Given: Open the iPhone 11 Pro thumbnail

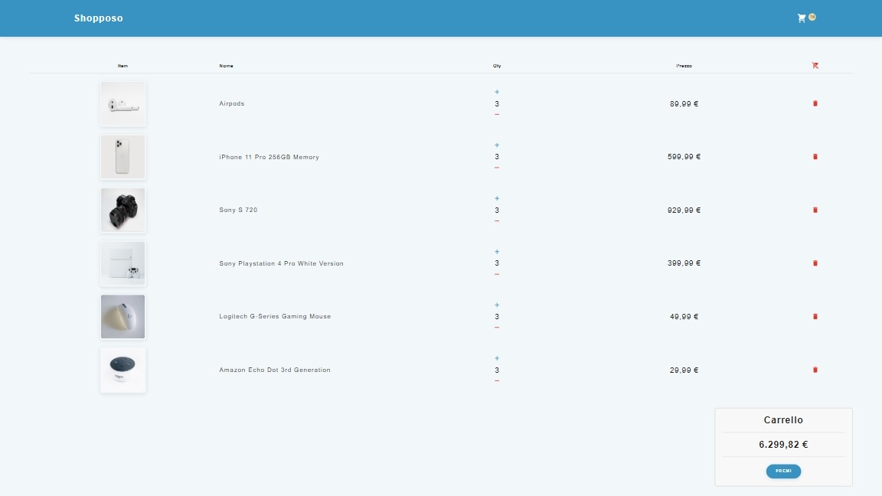Looking at the screenshot, I should [123, 157].
